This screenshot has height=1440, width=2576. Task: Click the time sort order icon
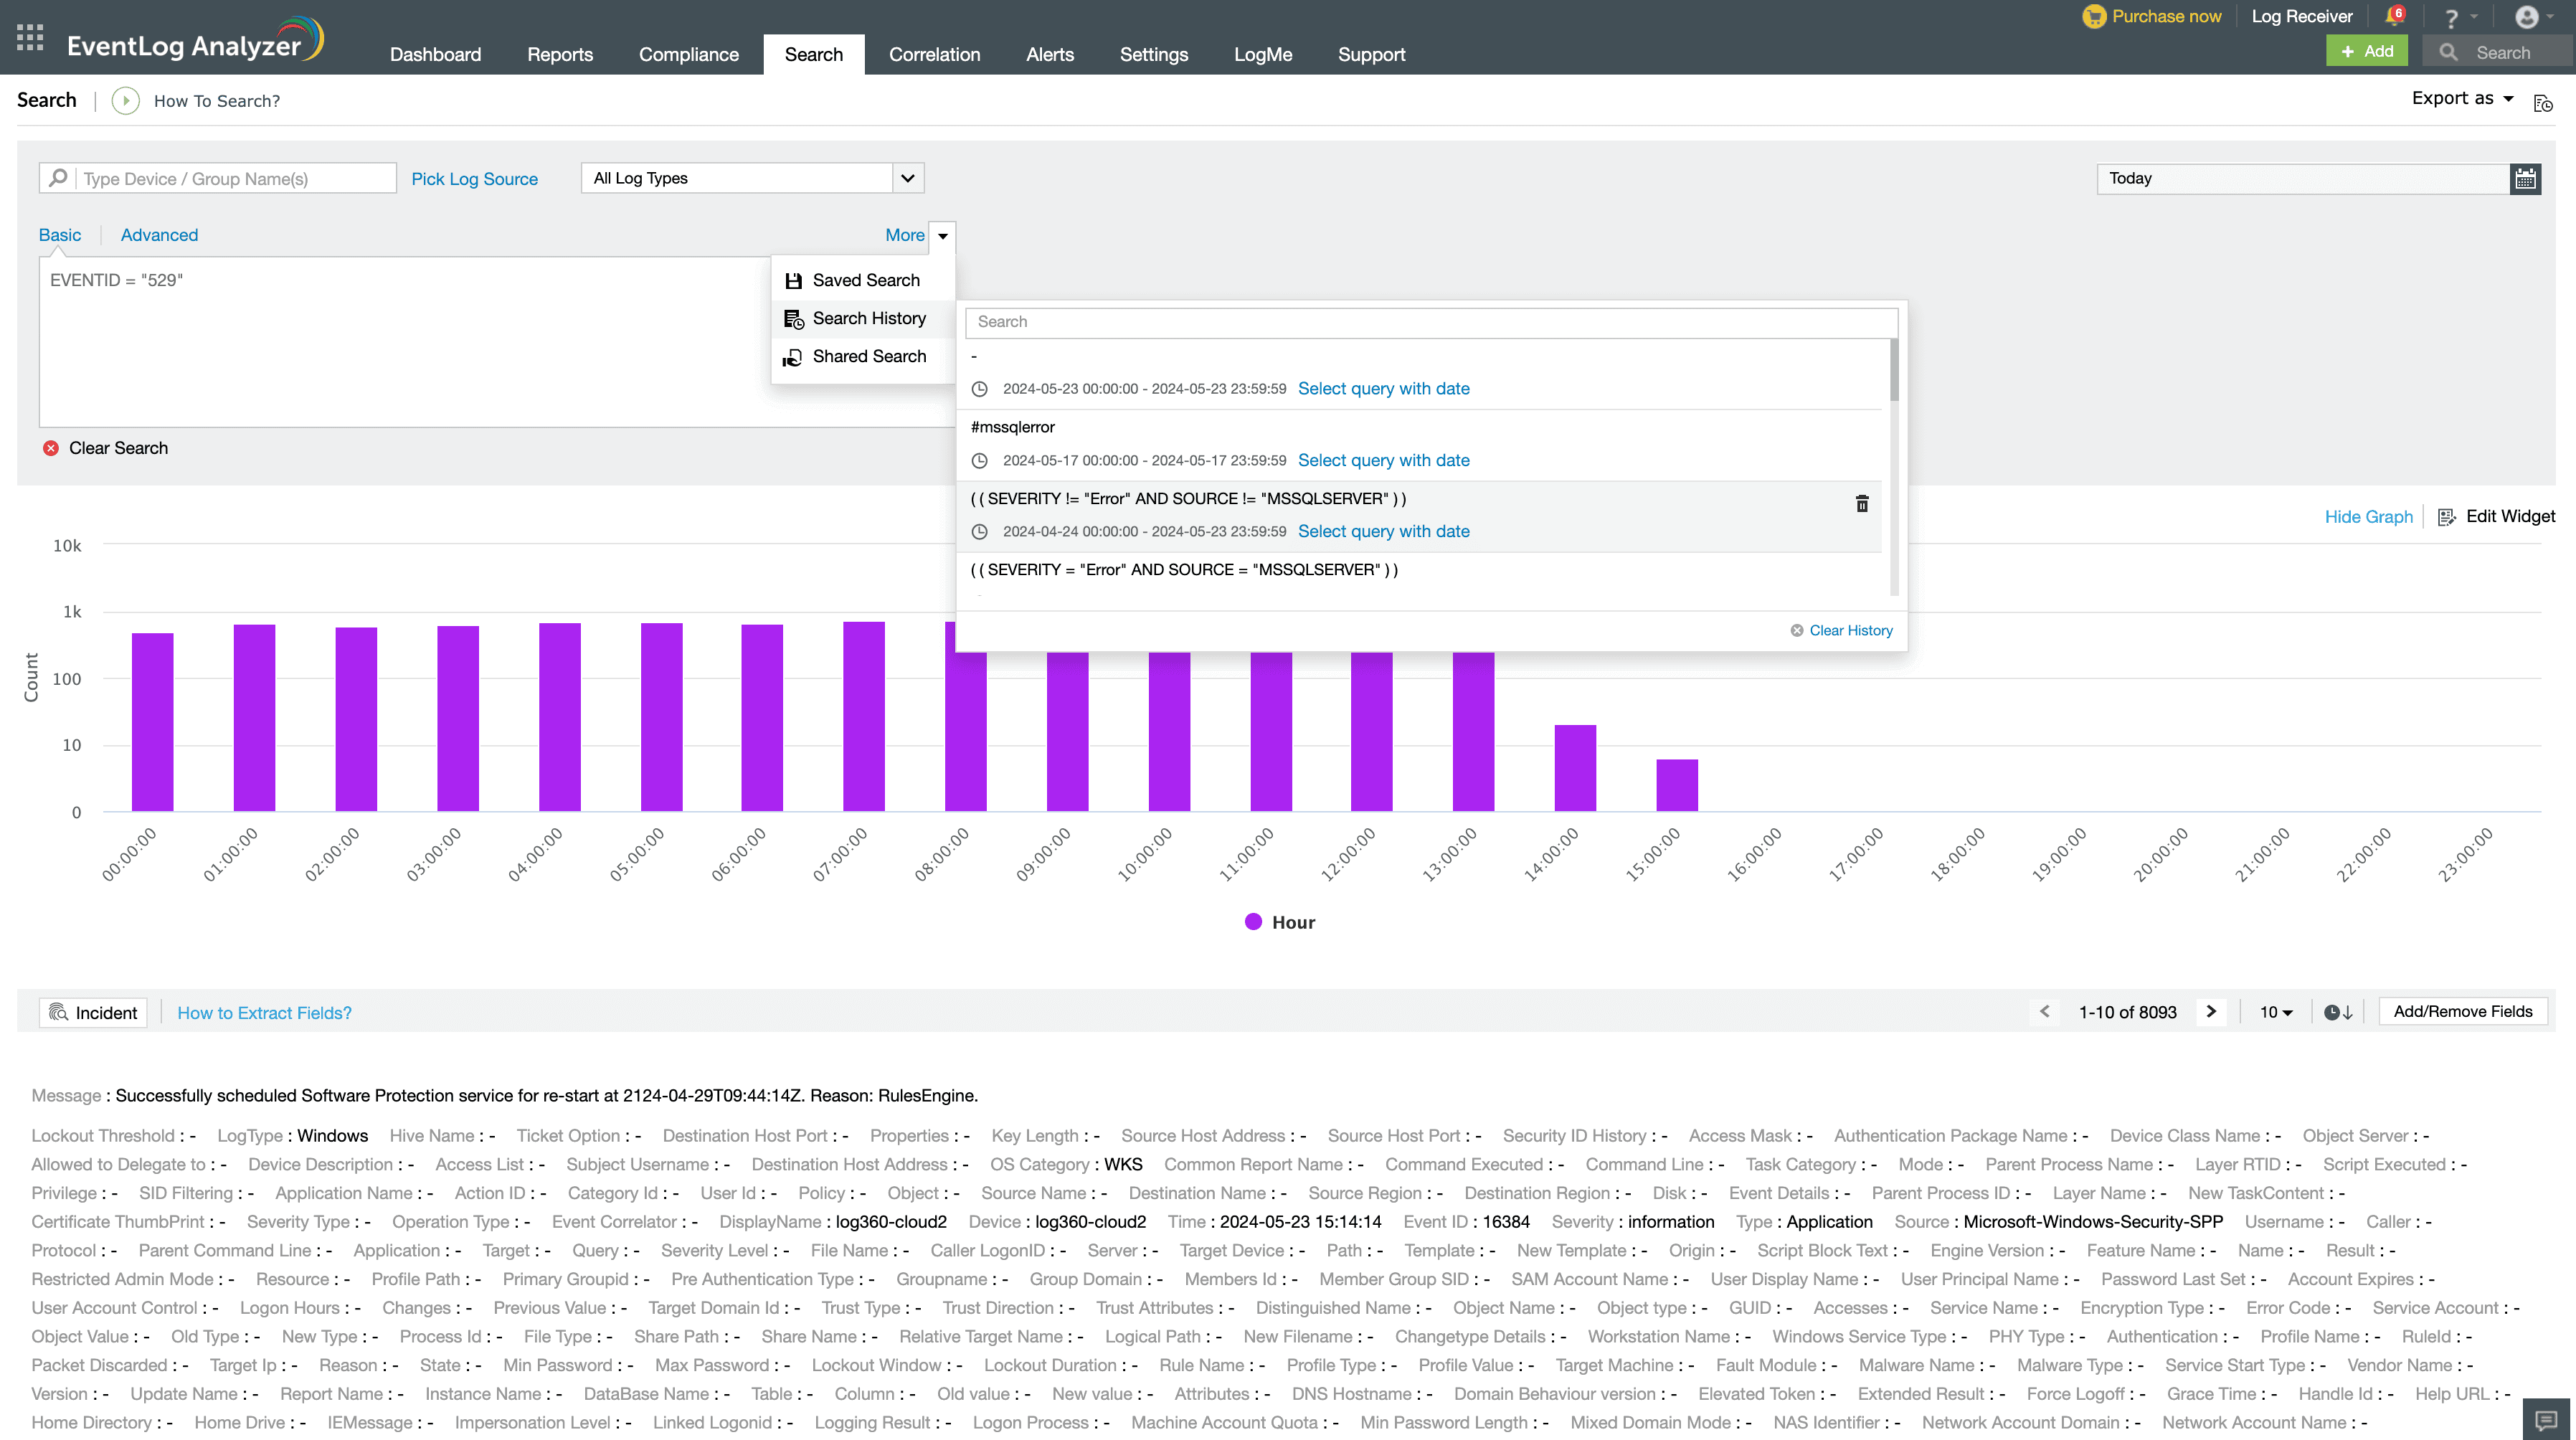pyautogui.click(x=2337, y=1012)
